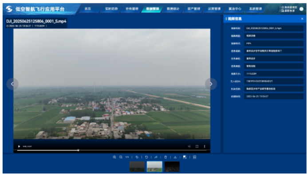Screen dimensions: 307x175
Task: Click the first user info line beside the avatar
Action: [x=289, y=8]
